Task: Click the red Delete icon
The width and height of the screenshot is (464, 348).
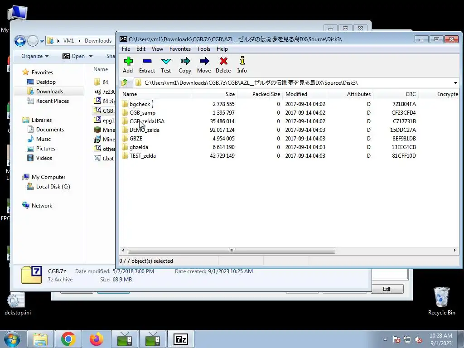Action: 223,65
